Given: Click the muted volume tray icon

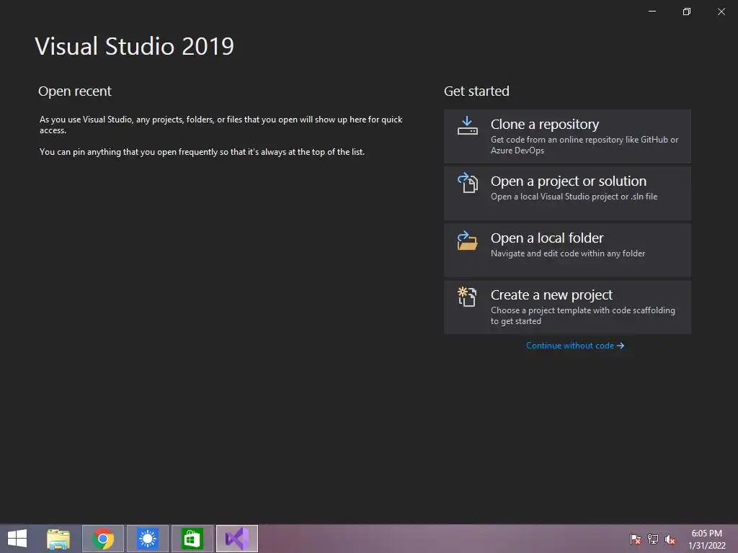Looking at the screenshot, I should click(x=670, y=539).
